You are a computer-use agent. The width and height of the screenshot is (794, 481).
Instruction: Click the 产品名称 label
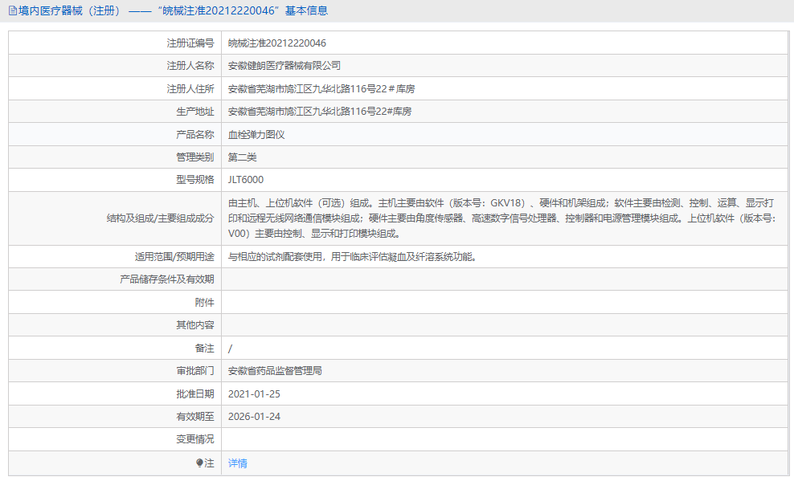pyautogui.click(x=195, y=135)
